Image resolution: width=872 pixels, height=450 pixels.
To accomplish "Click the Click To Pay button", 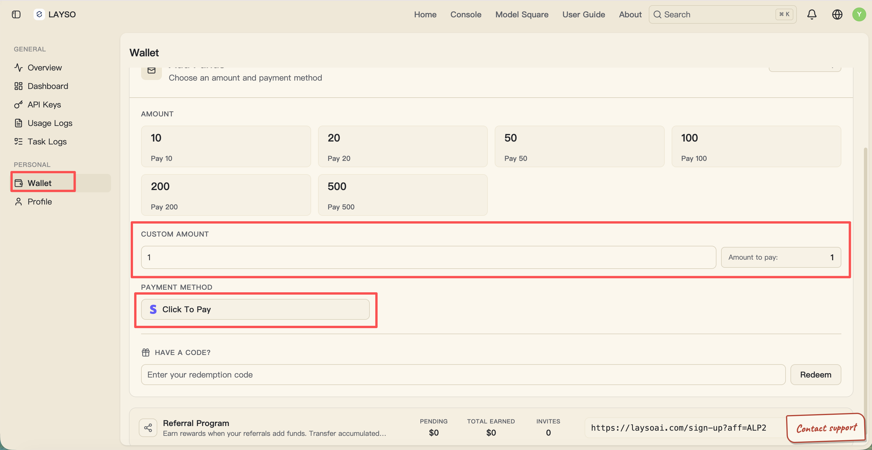I will click(x=255, y=309).
